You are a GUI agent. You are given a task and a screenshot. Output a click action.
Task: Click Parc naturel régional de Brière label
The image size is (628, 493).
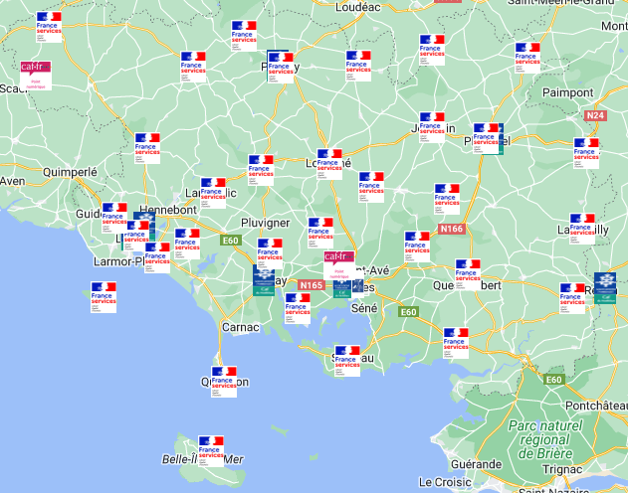[545, 439]
